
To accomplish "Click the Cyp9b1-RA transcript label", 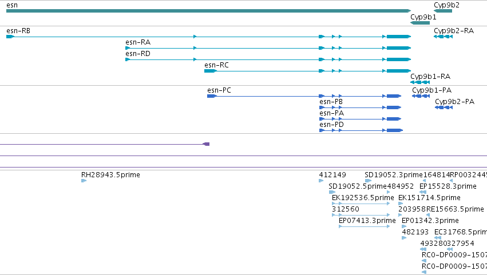I will [x=430, y=77].
